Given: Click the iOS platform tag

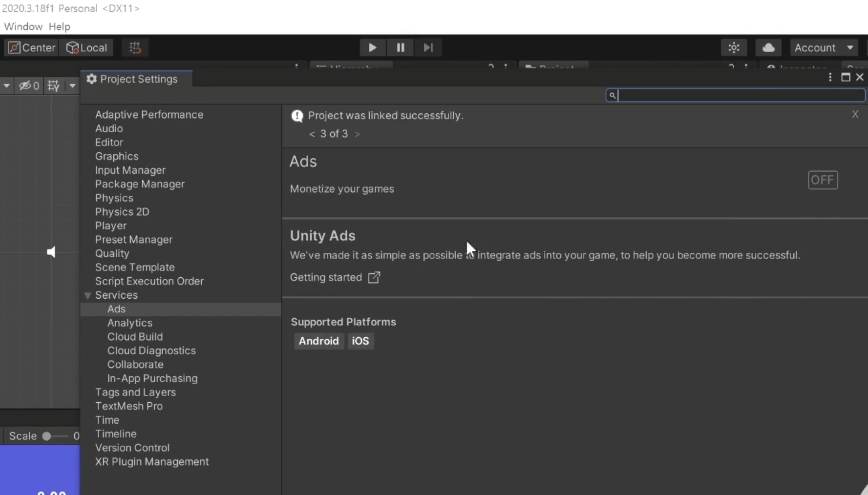Looking at the screenshot, I should pos(360,341).
